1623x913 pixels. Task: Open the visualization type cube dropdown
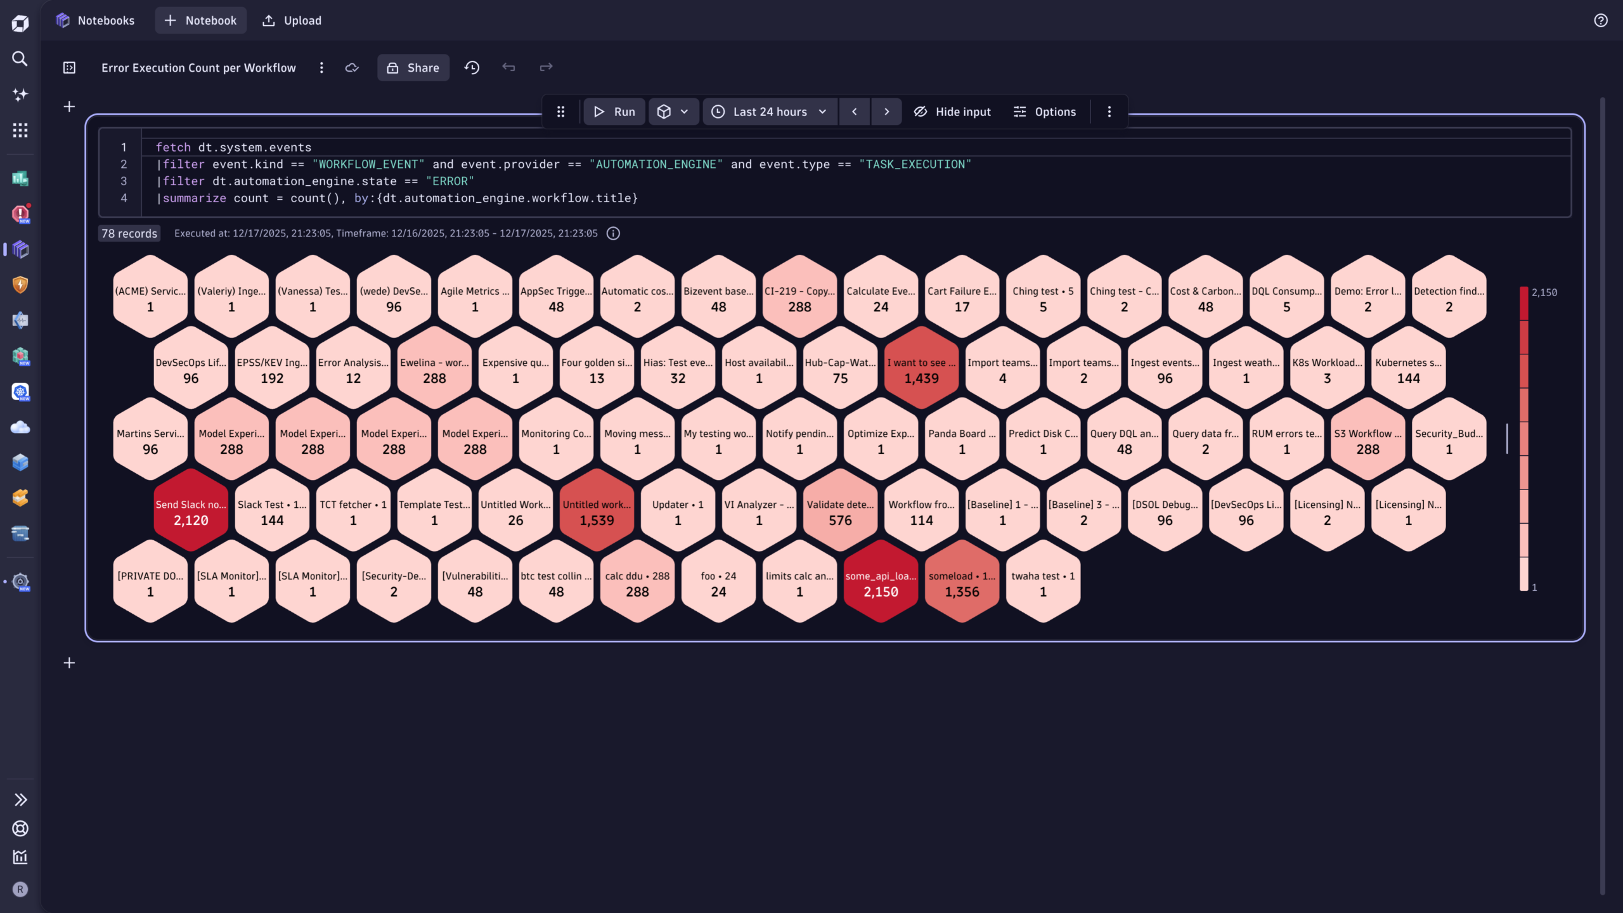673,112
